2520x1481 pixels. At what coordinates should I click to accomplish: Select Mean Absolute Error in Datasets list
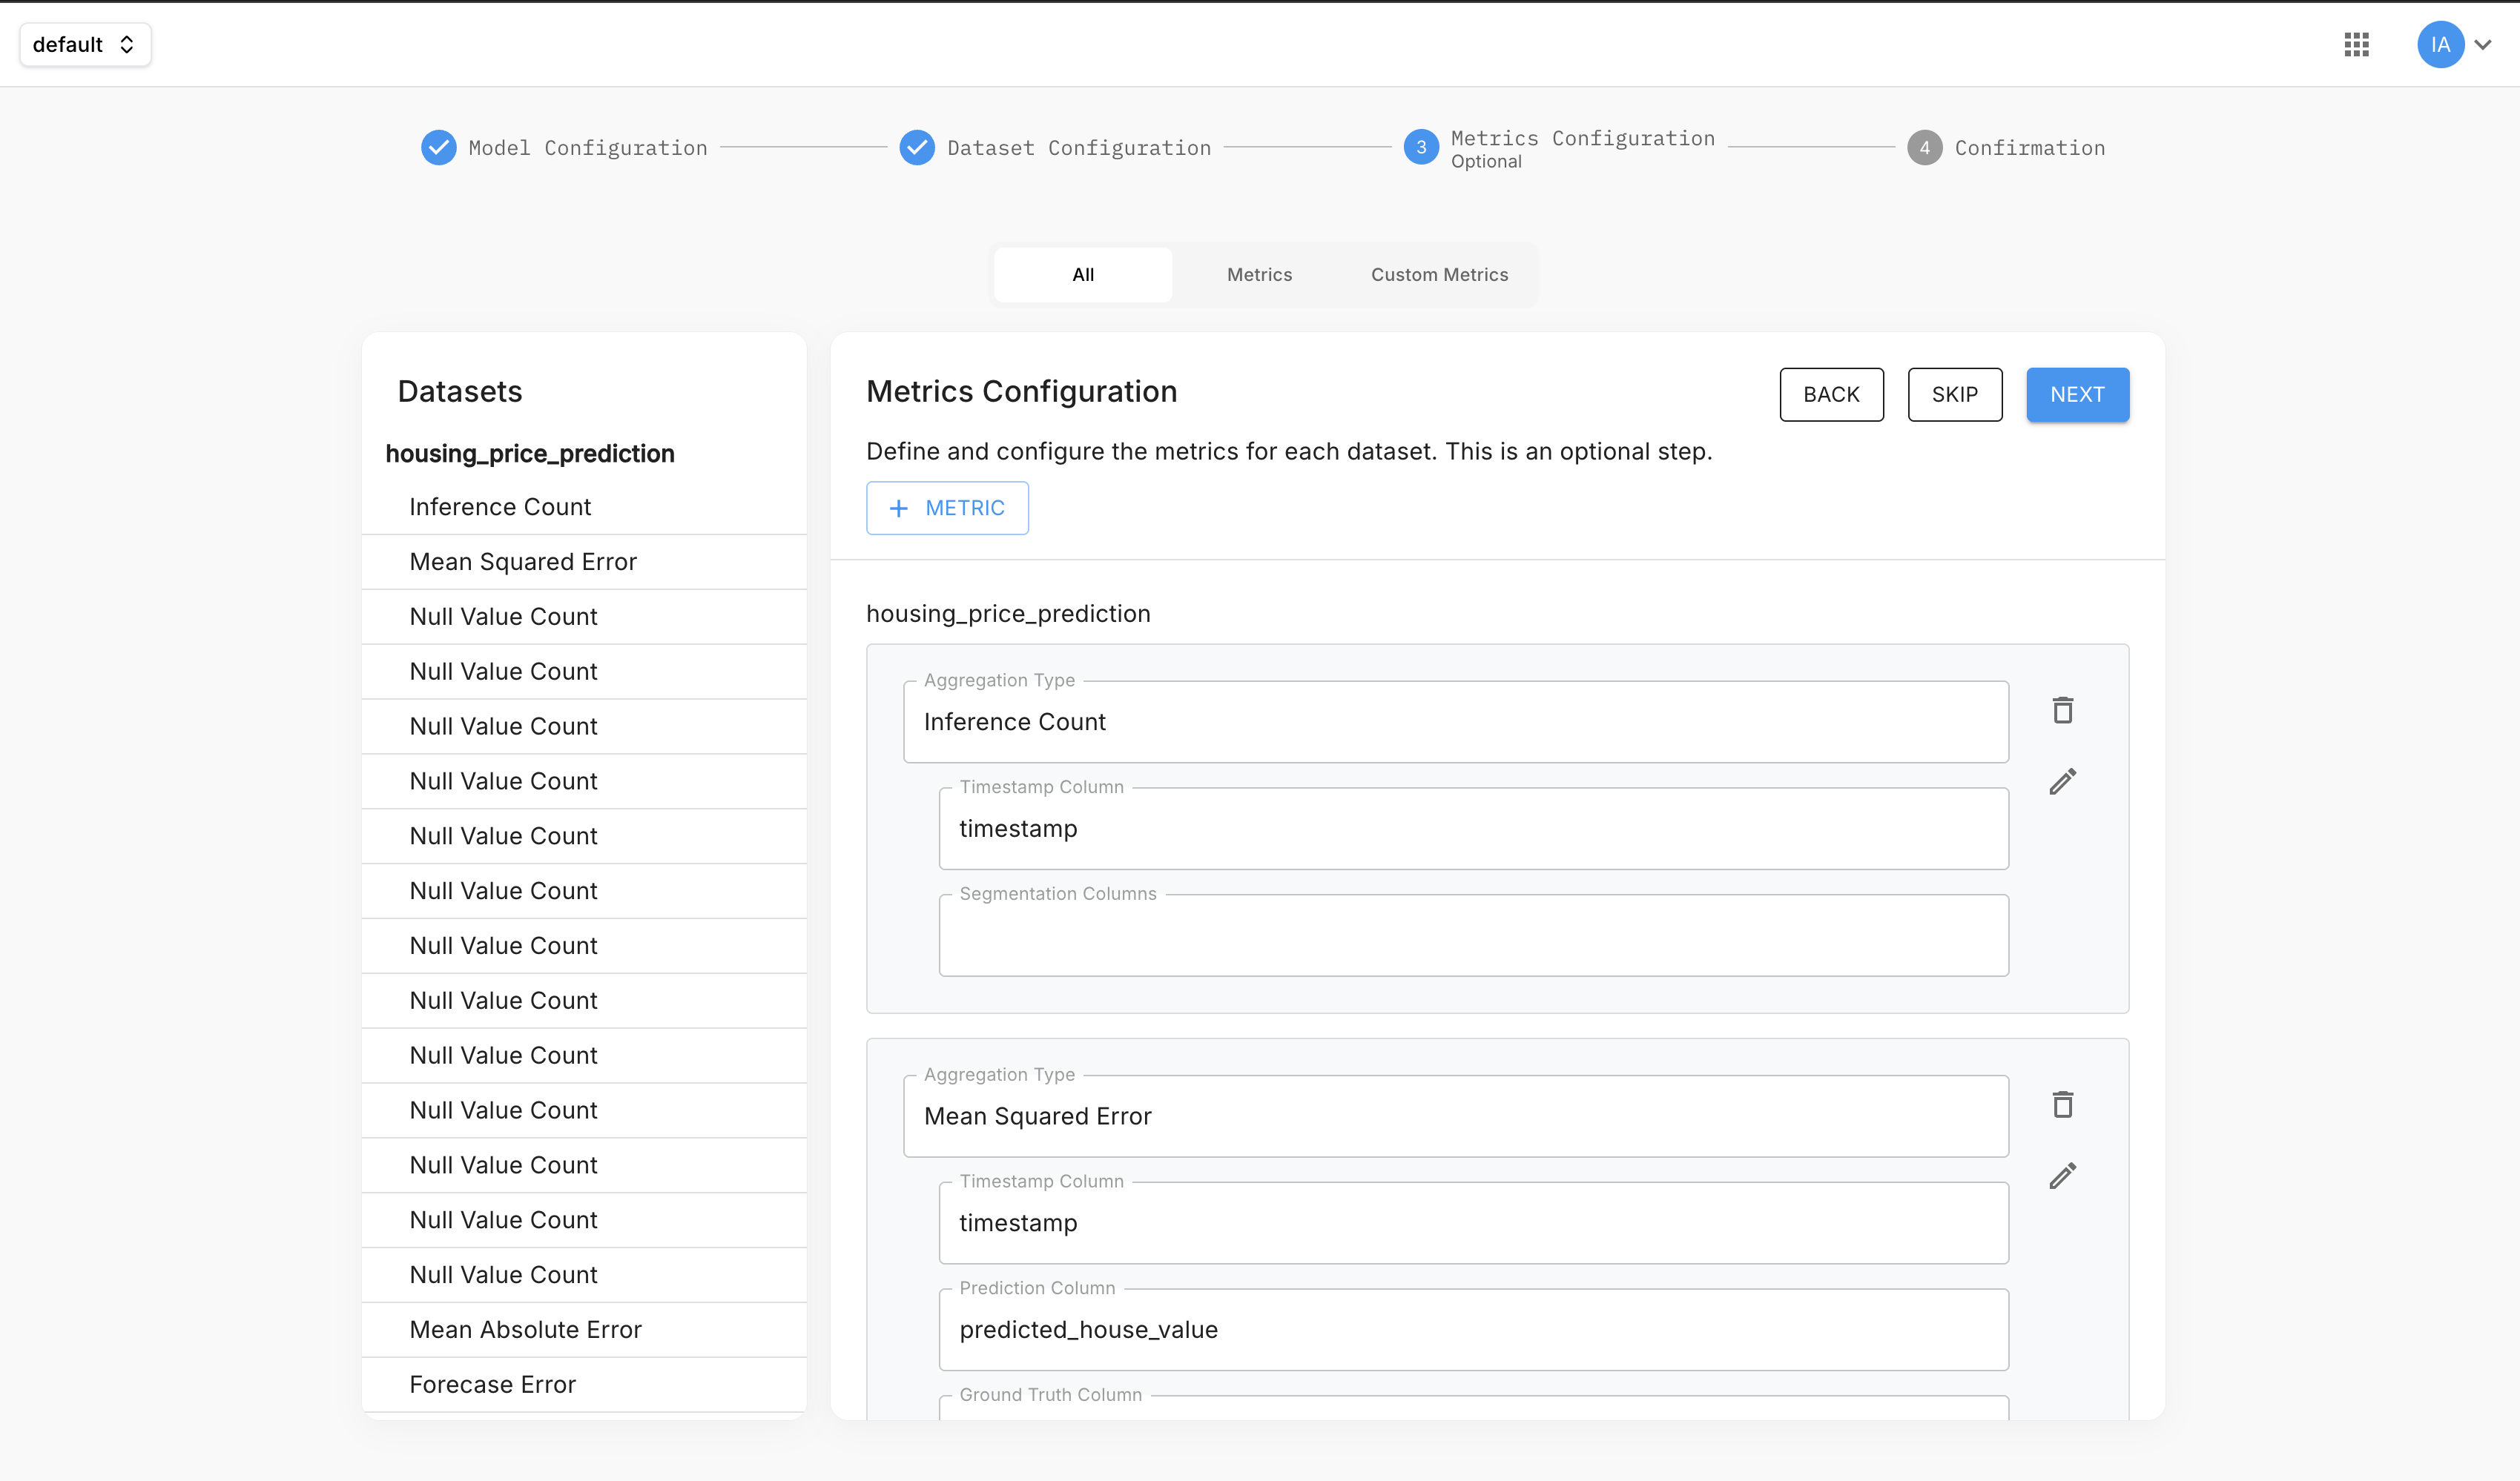click(584, 1329)
